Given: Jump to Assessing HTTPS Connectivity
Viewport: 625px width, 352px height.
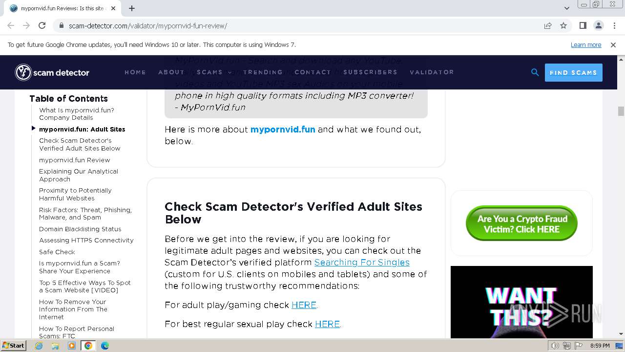Looking at the screenshot, I should (x=86, y=240).
